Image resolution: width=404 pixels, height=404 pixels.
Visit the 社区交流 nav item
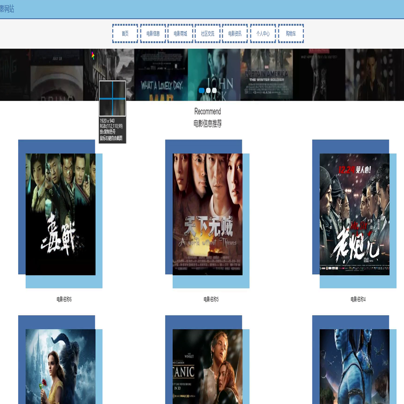[x=208, y=33]
